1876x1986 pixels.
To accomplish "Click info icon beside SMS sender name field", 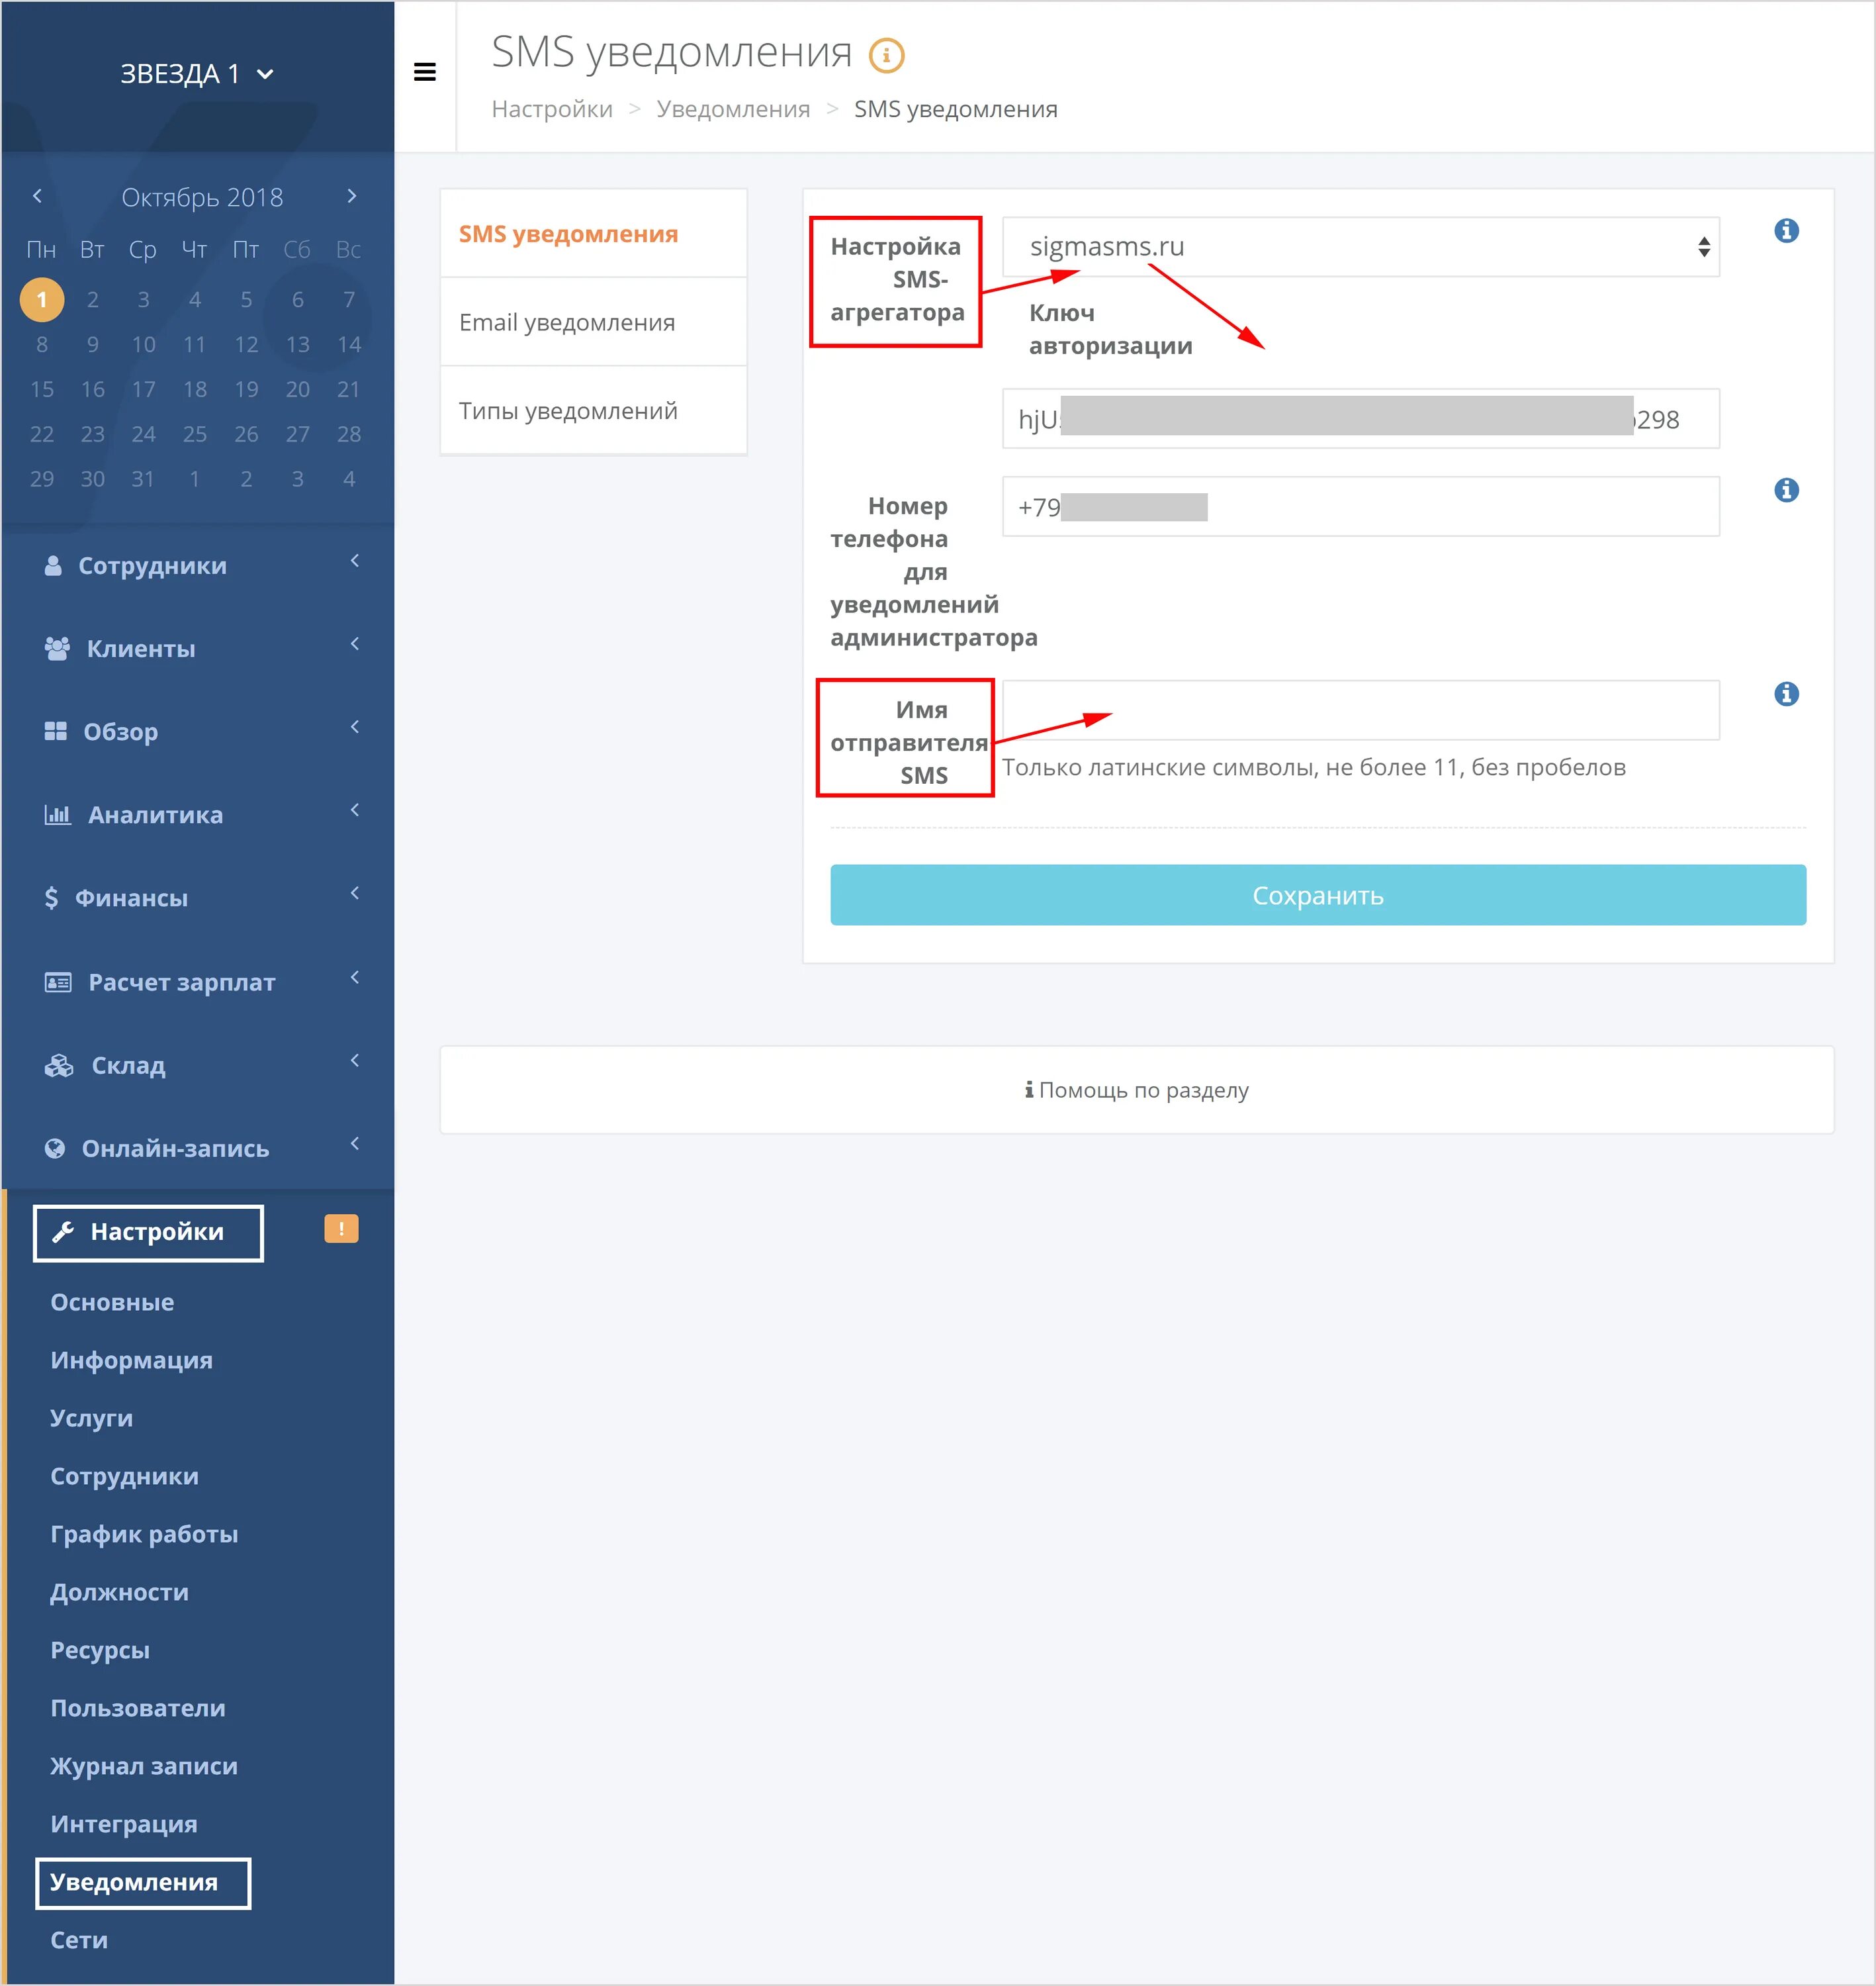I will [1786, 694].
